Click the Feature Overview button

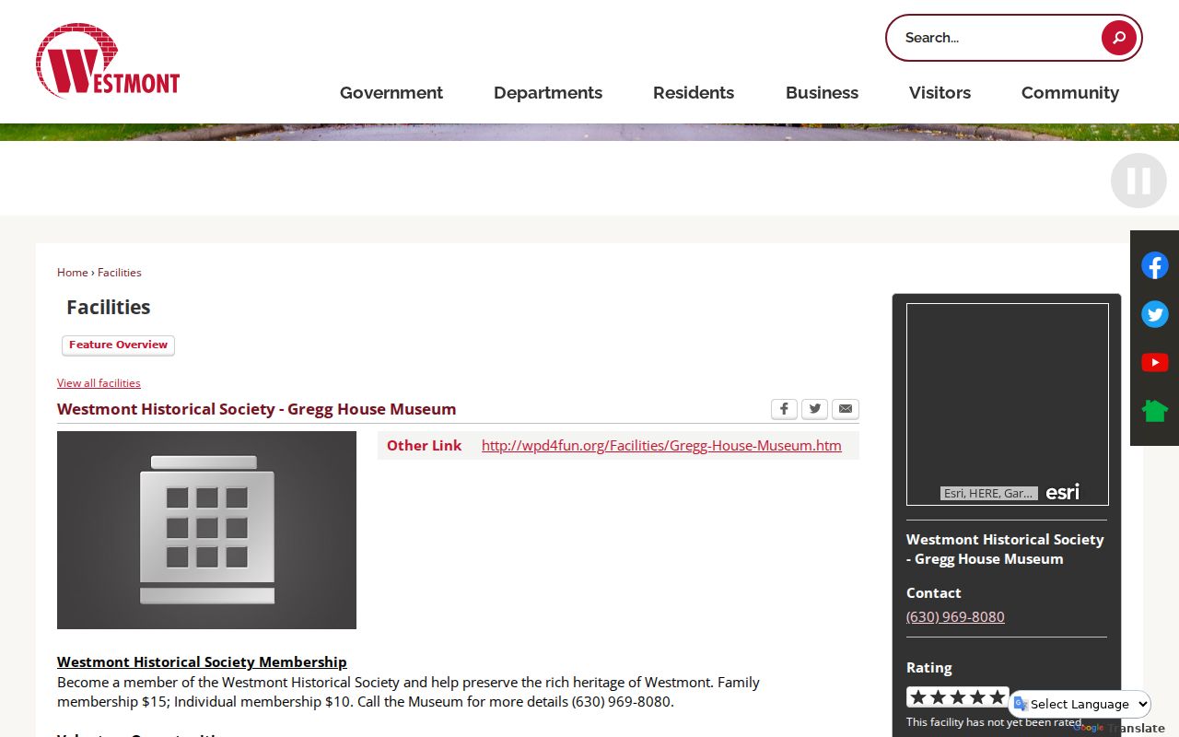pos(118,345)
